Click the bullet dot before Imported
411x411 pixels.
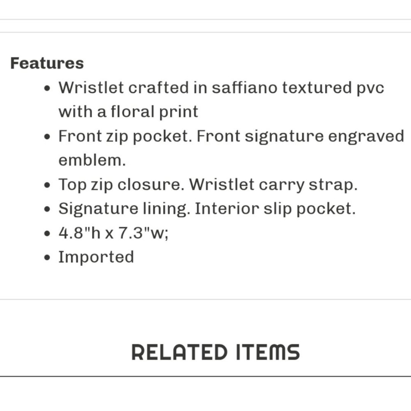point(47,258)
